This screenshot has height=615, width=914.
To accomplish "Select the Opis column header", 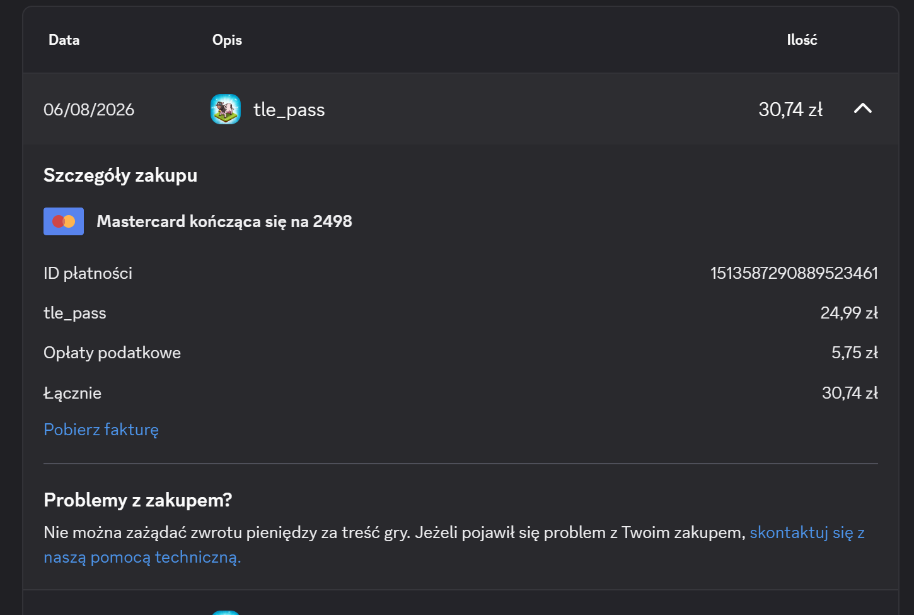I will [227, 40].
